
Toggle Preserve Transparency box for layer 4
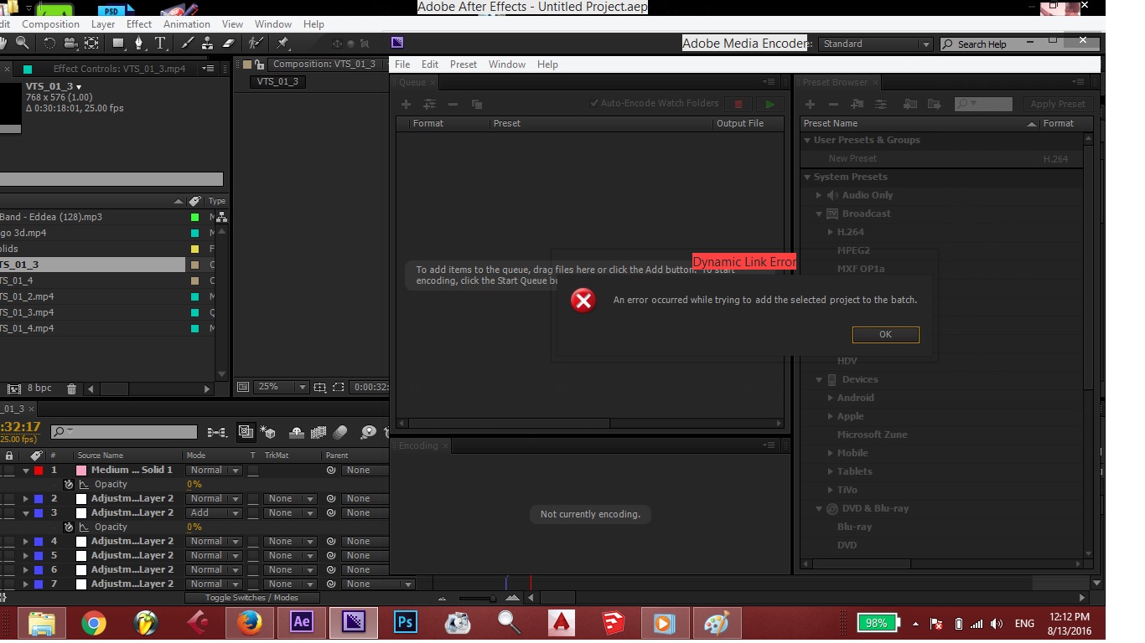253,541
